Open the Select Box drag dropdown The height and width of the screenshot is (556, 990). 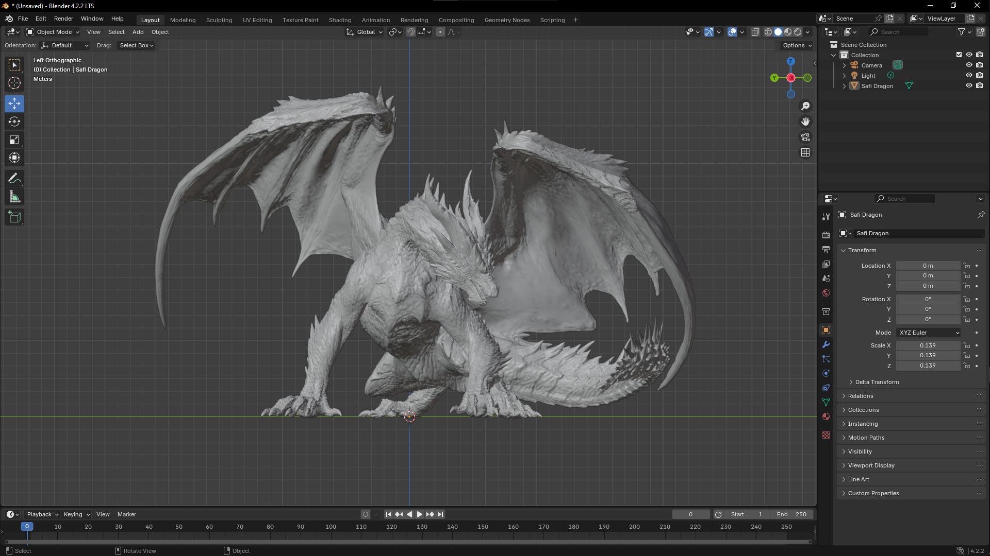136,45
